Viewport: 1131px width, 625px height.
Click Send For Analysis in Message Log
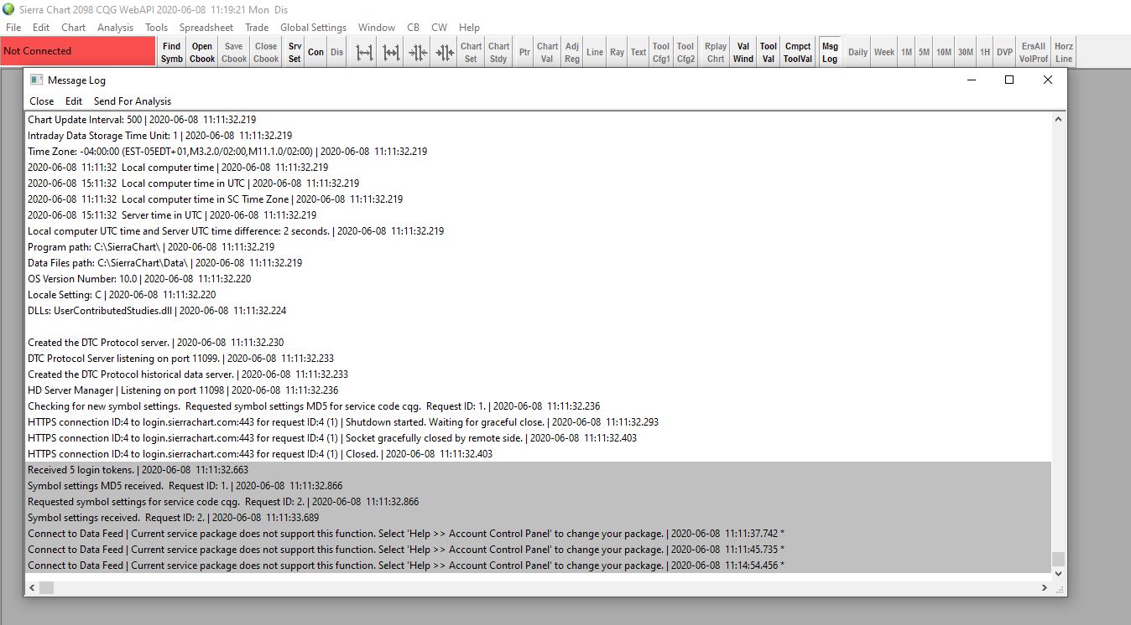[133, 101]
